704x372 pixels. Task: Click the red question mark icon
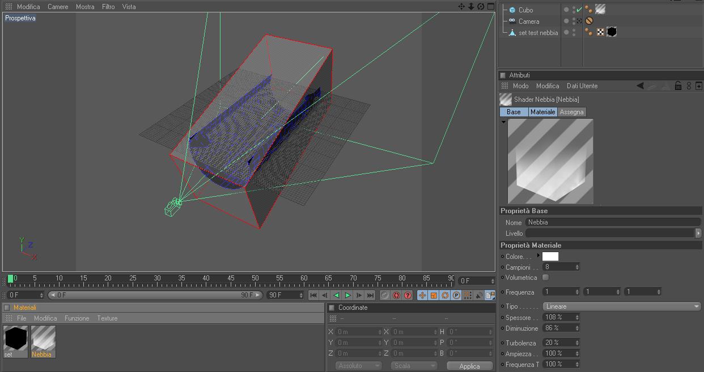click(x=408, y=295)
